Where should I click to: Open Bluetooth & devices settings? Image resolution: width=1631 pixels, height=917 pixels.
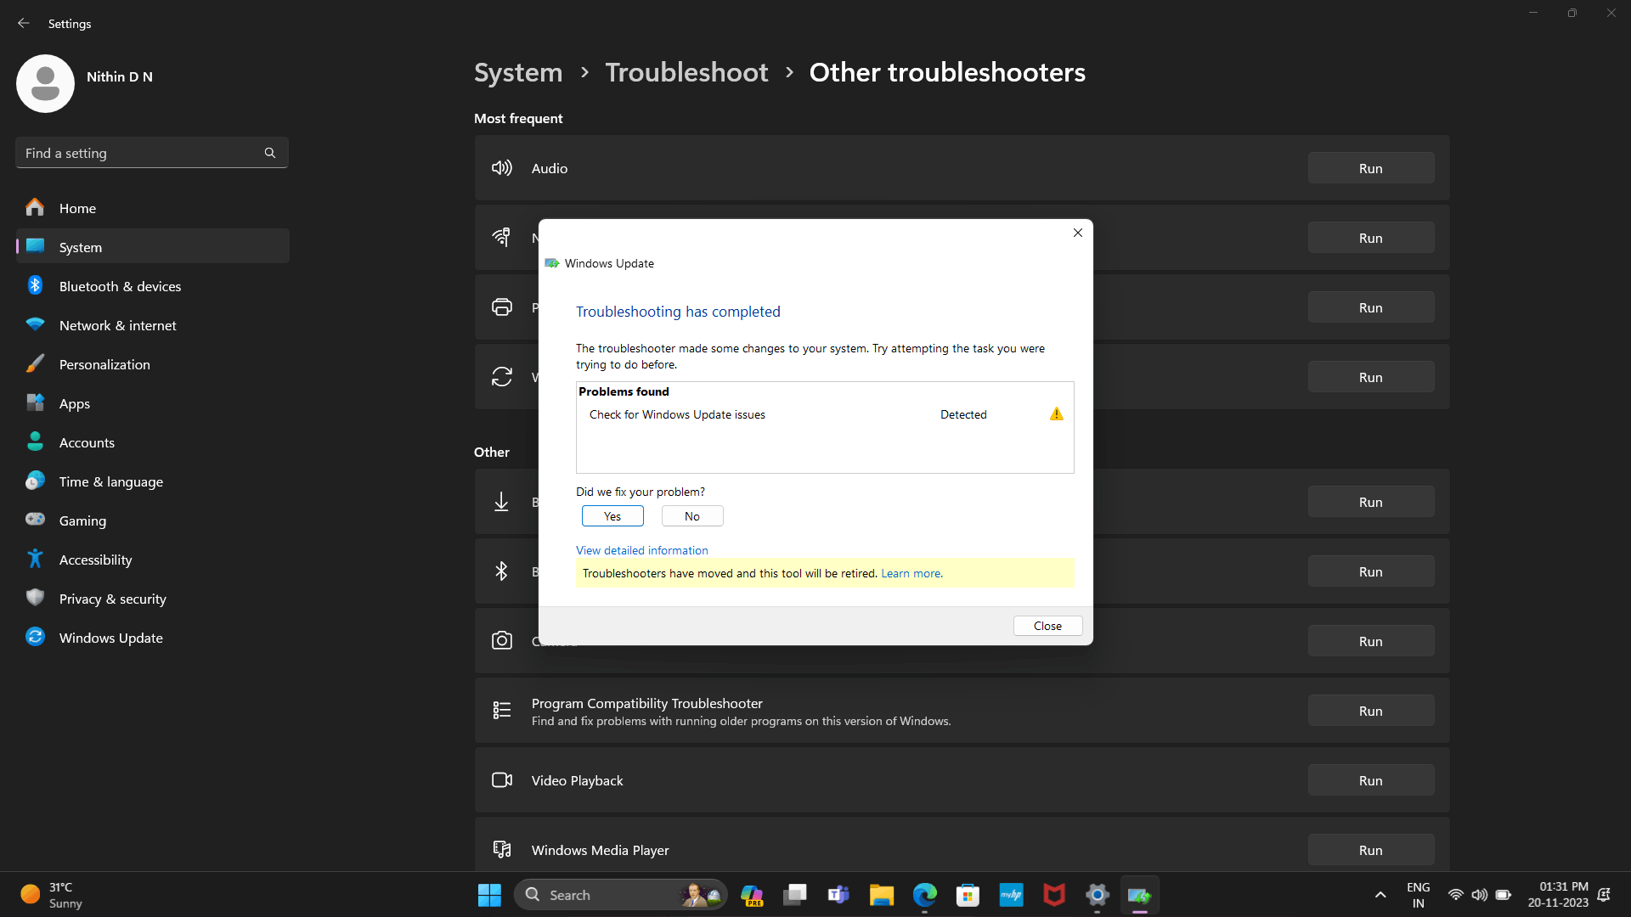pyautogui.click(x=120, y=286)
